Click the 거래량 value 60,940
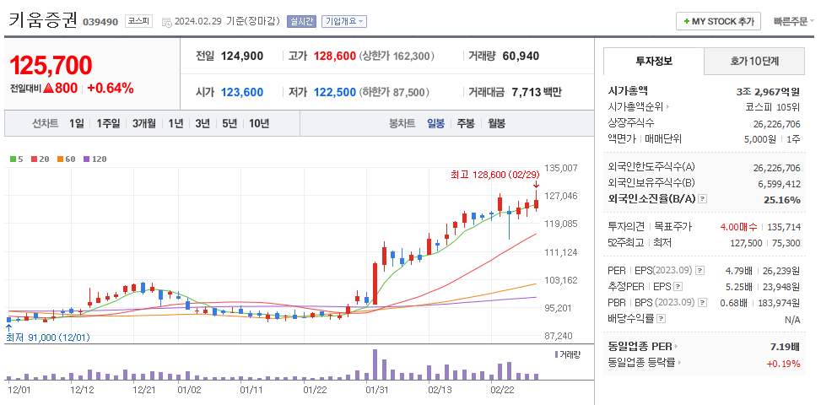Screen dimensions: 821x405 (x=521, y=56)
